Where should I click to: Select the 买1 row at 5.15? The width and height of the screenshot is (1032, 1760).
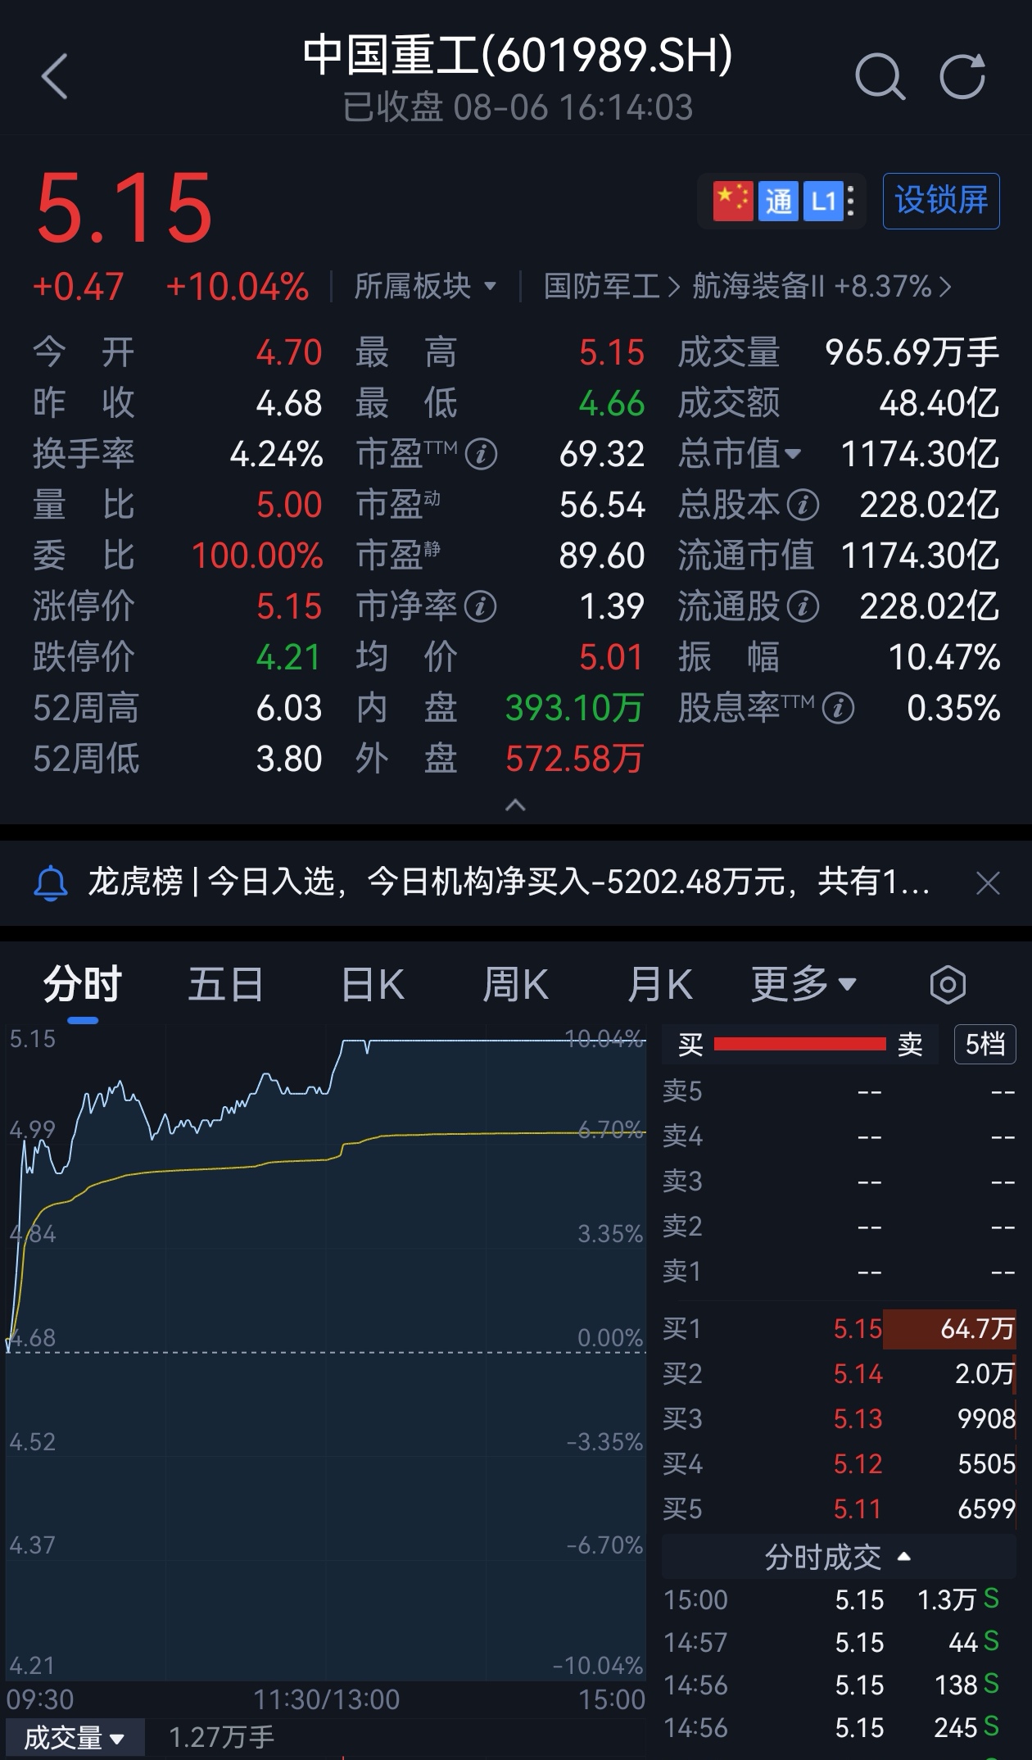839,1328
